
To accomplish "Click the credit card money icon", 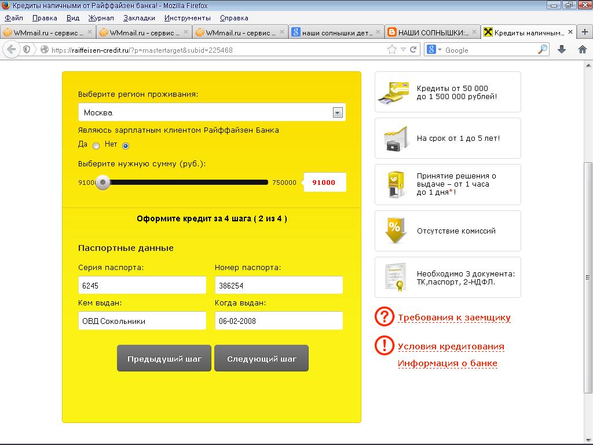I will 394,92.
